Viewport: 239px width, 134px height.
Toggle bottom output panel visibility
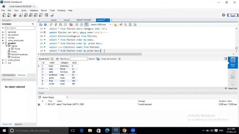(233, 15)
